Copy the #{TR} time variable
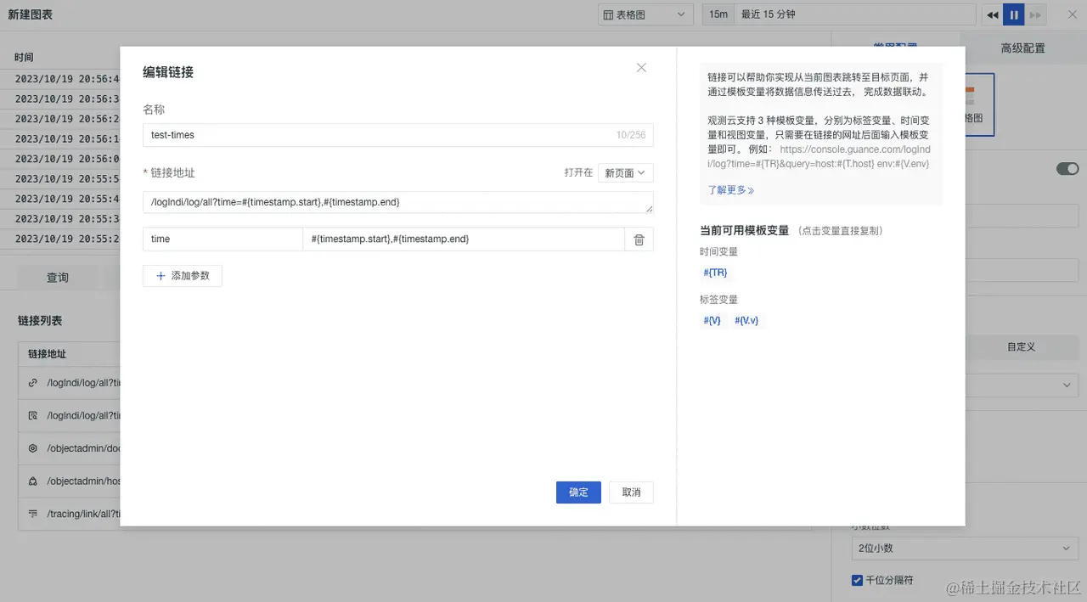This screenshot has width=1087, height=602. pos(715,273)
